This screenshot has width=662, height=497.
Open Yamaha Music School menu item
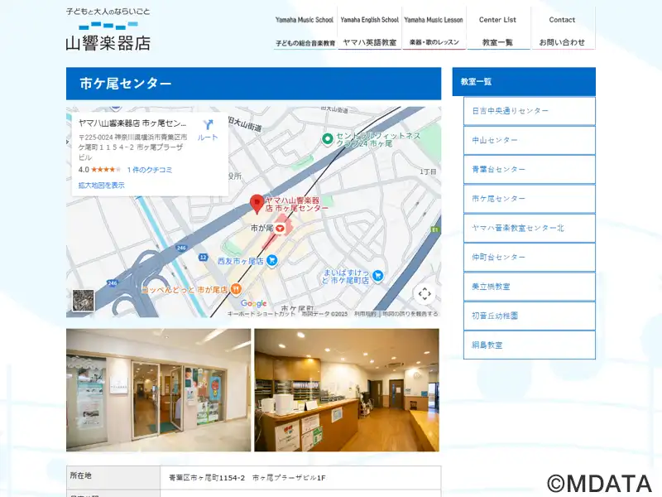click(305, 30)
